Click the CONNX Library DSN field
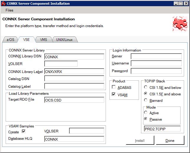This screenshot has width=190, height=153. coord(74,56)
